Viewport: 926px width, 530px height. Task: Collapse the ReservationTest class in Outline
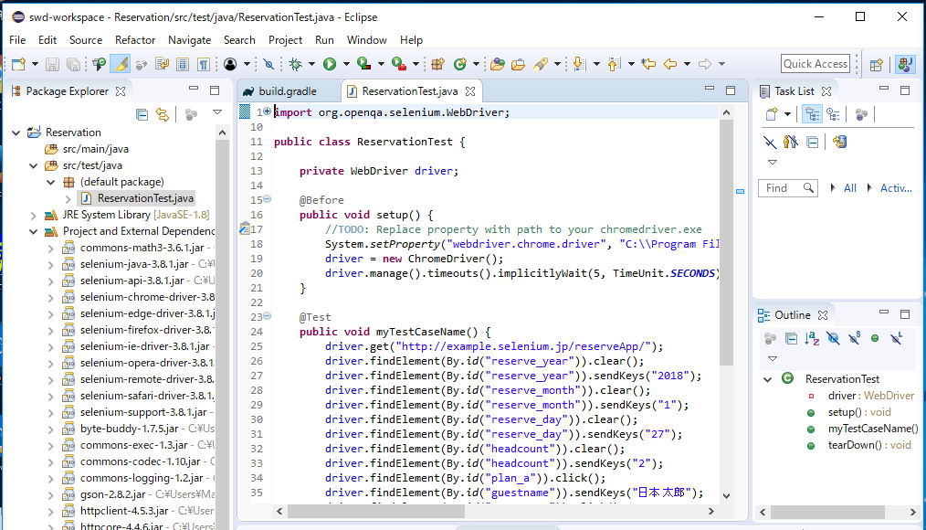point(768,379)
